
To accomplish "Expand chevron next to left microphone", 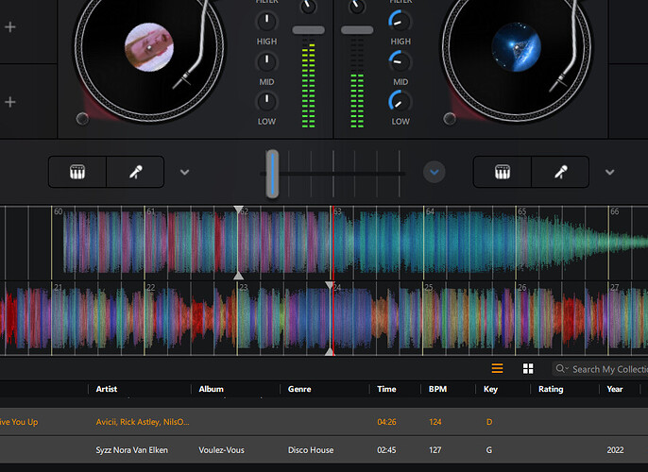I will click(185, 172).
